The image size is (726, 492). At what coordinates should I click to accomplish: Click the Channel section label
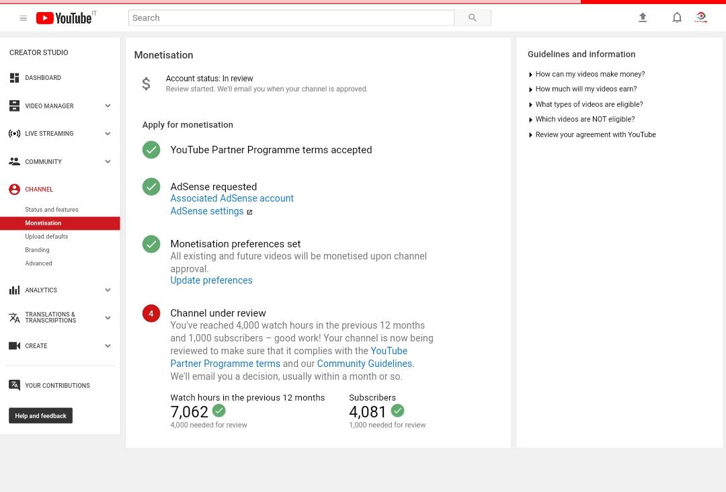[39, 190]
